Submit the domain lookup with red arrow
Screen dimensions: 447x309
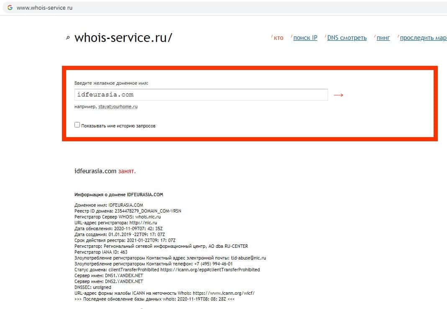(x=338, y=95)
